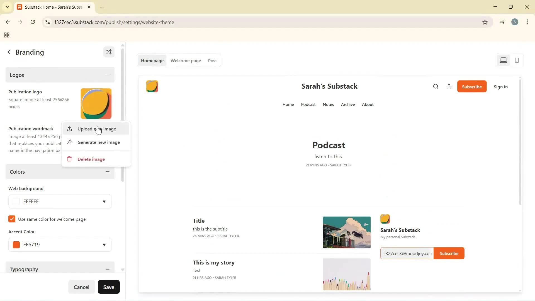Click the search icon in site preview
The width and height of the screenshot is (535, 301).
[x=436, y=87]
